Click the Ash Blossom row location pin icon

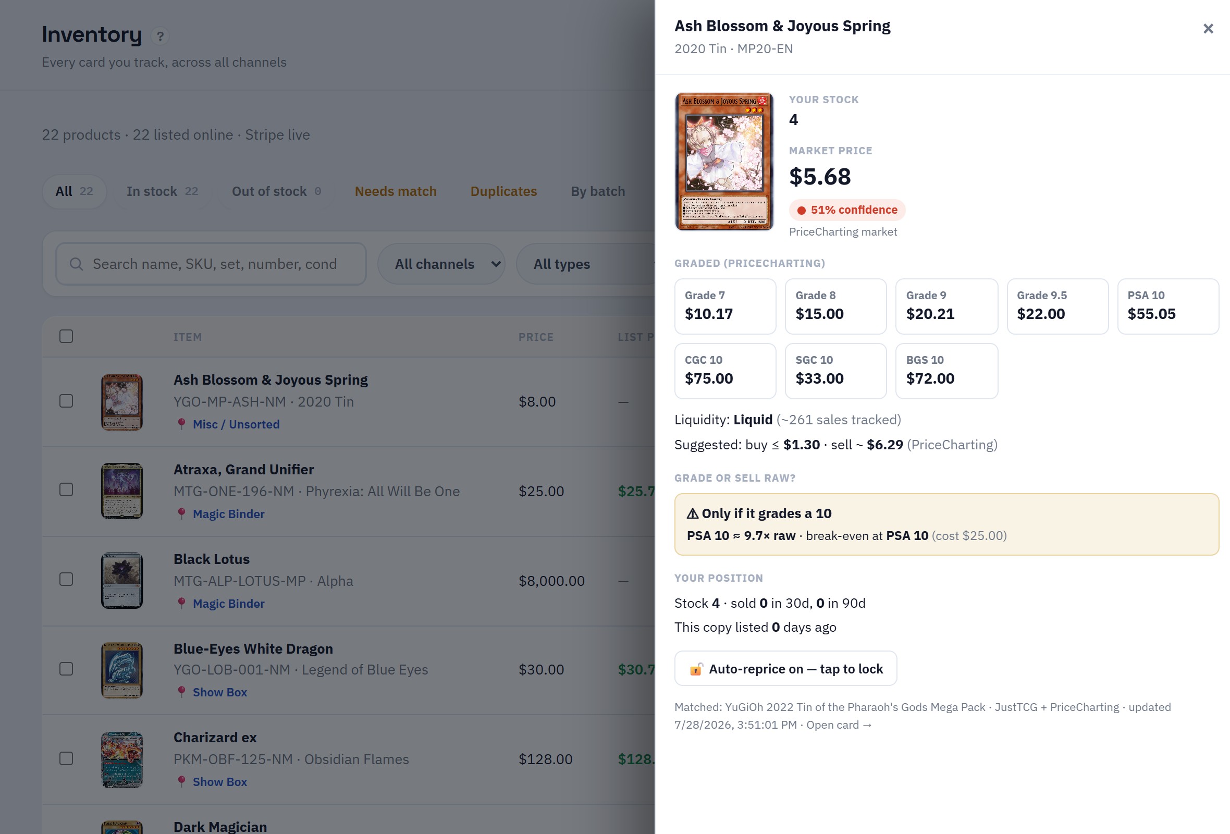point(181,424)
